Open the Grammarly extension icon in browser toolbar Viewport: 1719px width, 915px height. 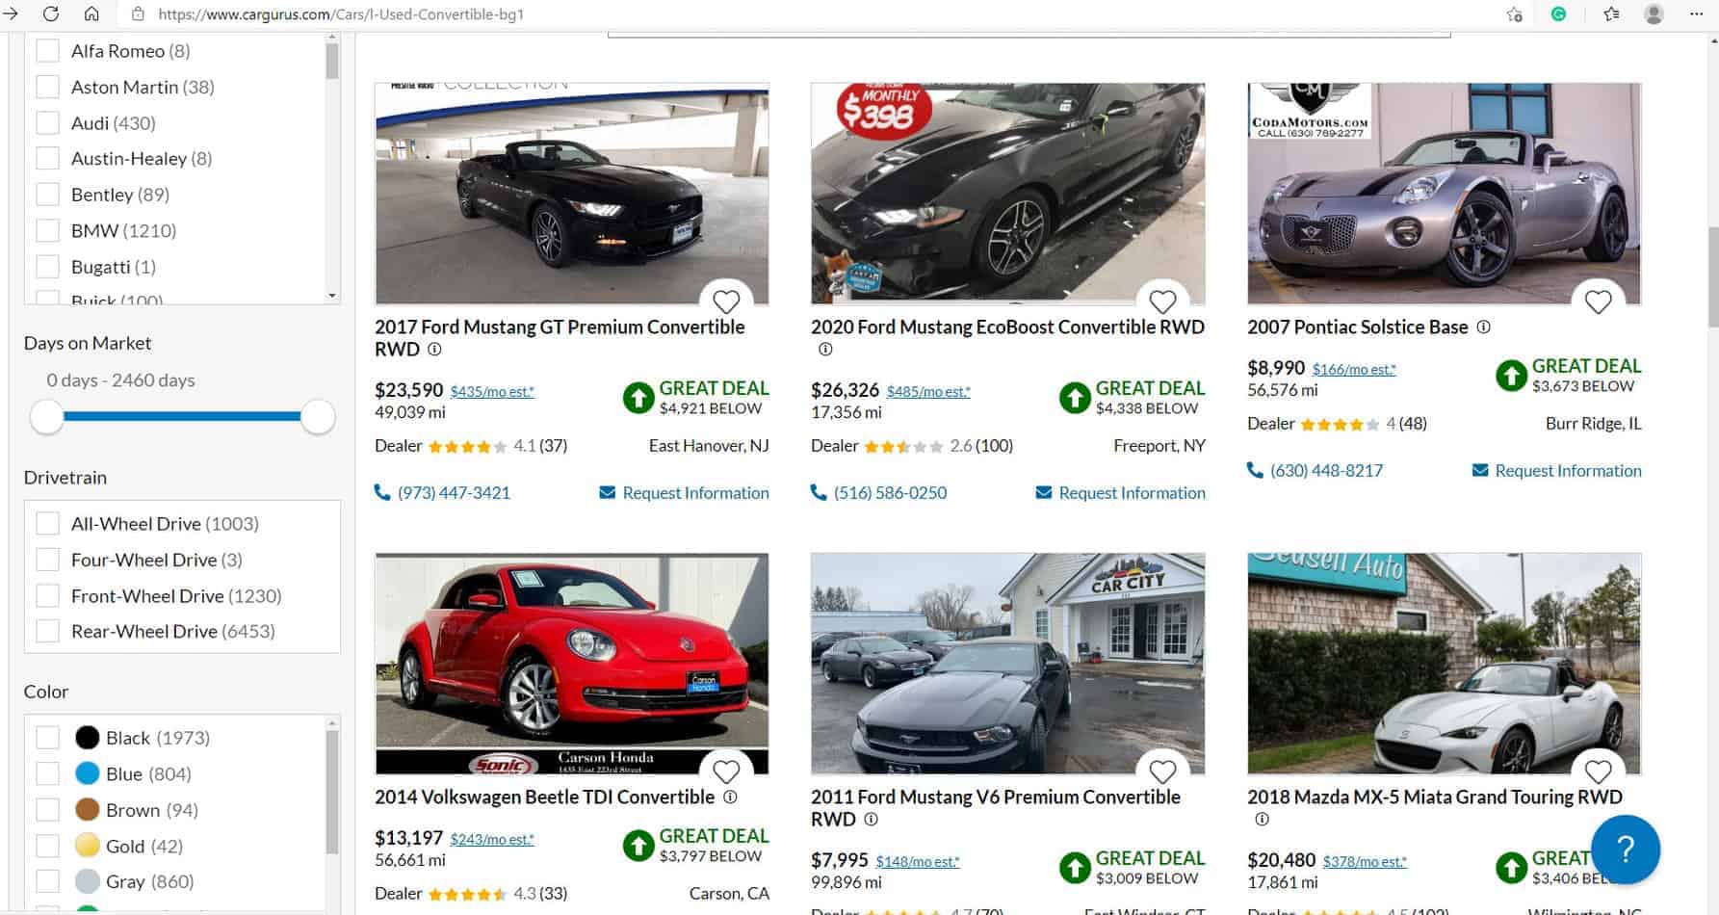point(1558,14)
